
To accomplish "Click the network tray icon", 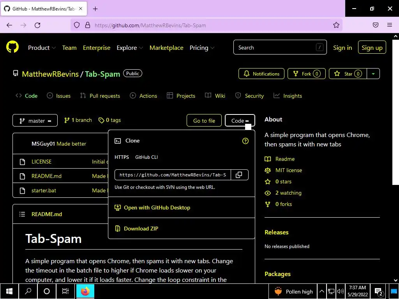I will [331, 291].
